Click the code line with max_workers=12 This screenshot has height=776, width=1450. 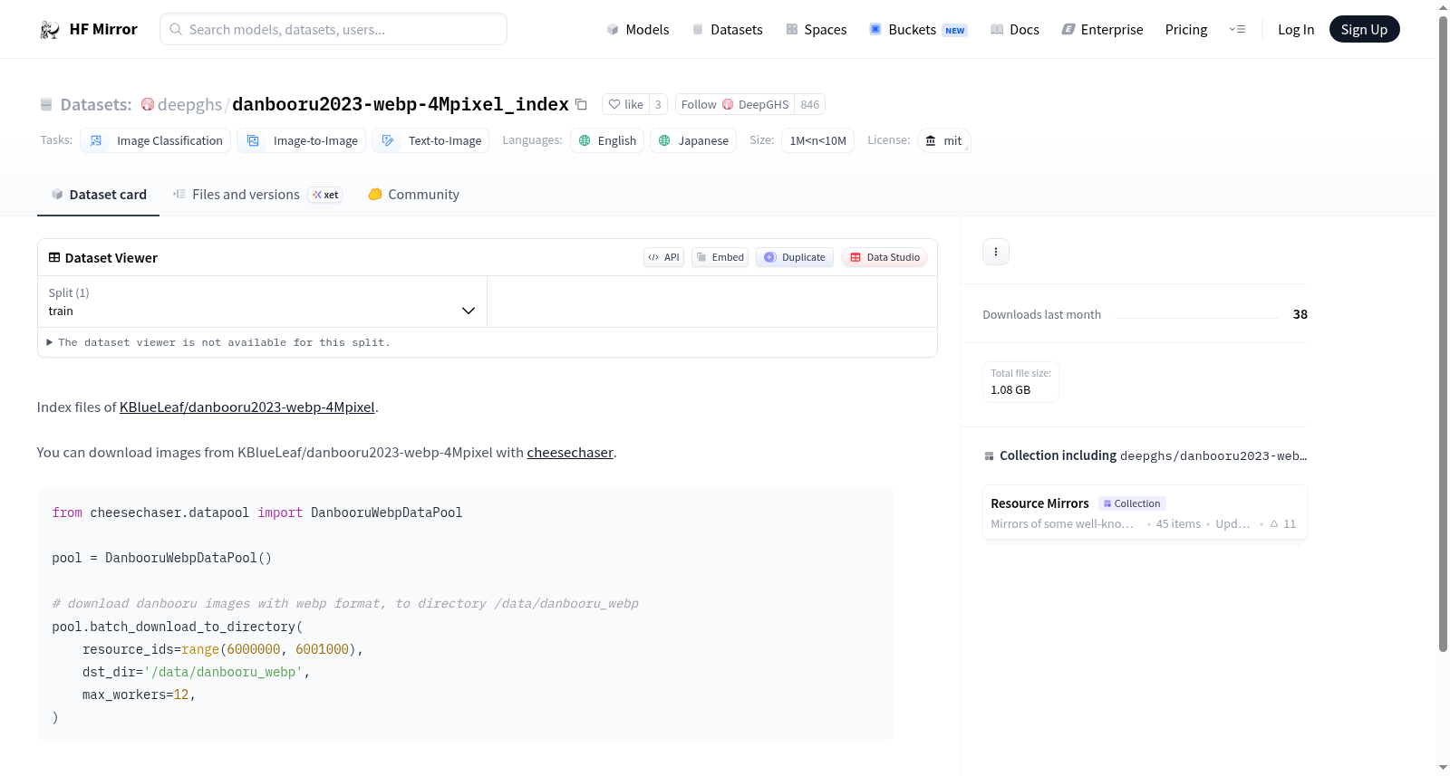(x=139, y=695)
